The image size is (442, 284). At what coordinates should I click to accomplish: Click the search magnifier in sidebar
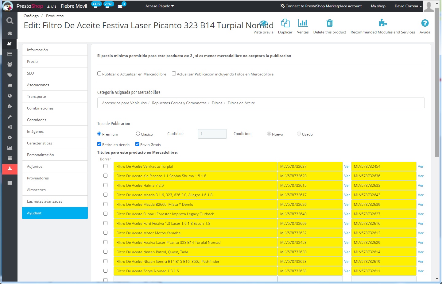coord(10,21)
